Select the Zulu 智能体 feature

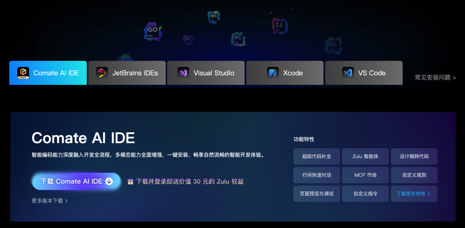click(x=366, y=156)
